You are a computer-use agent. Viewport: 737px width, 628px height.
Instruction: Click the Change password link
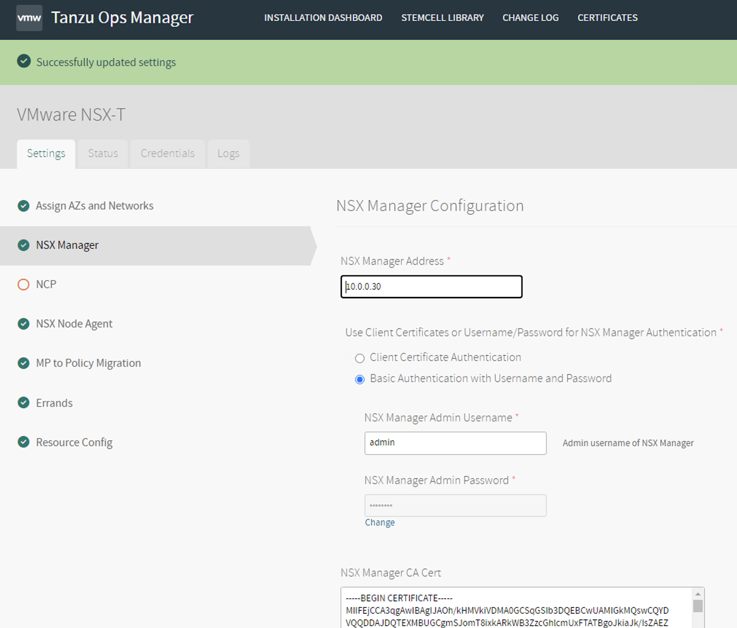(380, 523)
